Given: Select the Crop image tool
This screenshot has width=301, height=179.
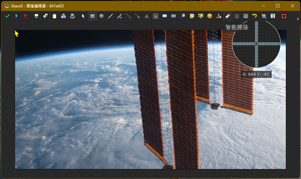Looking at the screenshot, I should [x=264, y=16].
